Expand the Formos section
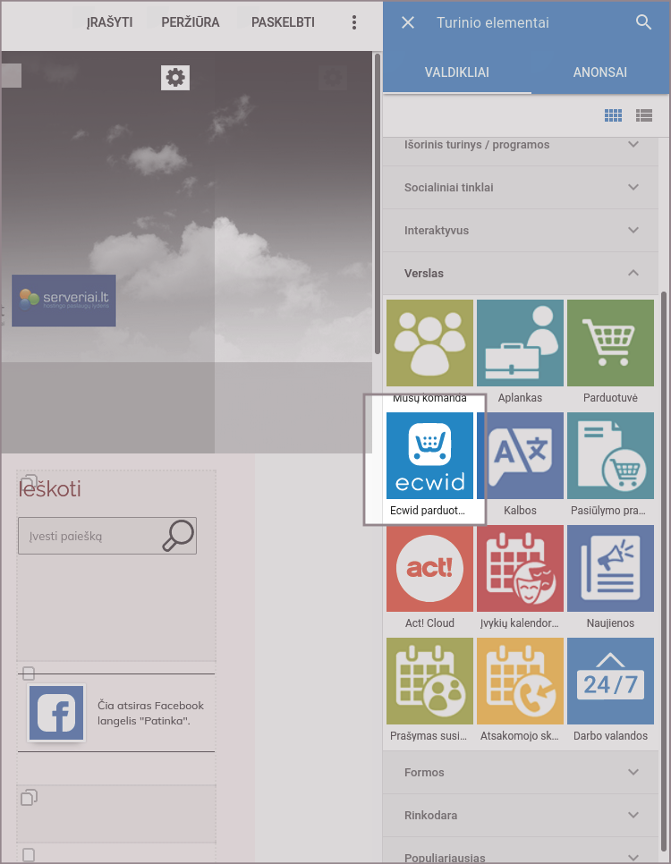 pos(521,773)
